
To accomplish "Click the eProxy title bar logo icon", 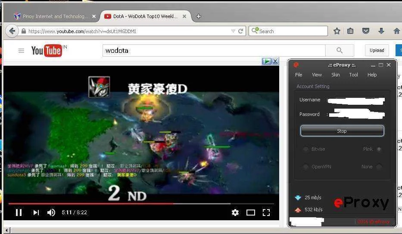I will (296, 65).
